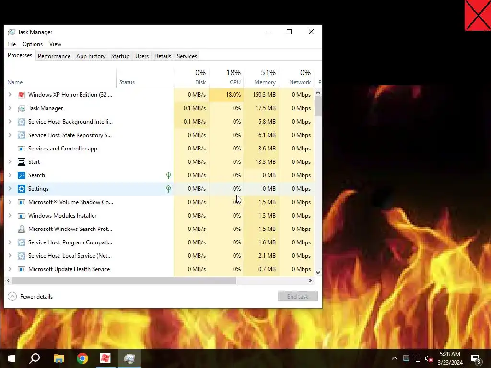Switch to the Users tab
The width and height of the screenshot is (491, 368).
[x=142, y=56]
